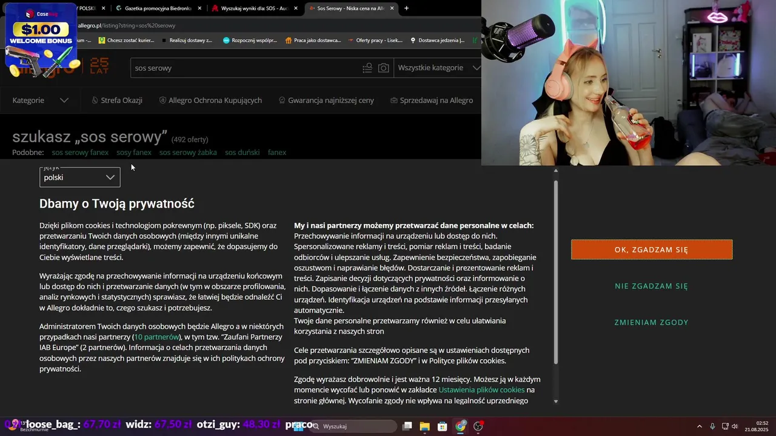Open the język 'polski' language dropdown
The width and height of the screenshot is (776, 436).
tap(80, 177)
